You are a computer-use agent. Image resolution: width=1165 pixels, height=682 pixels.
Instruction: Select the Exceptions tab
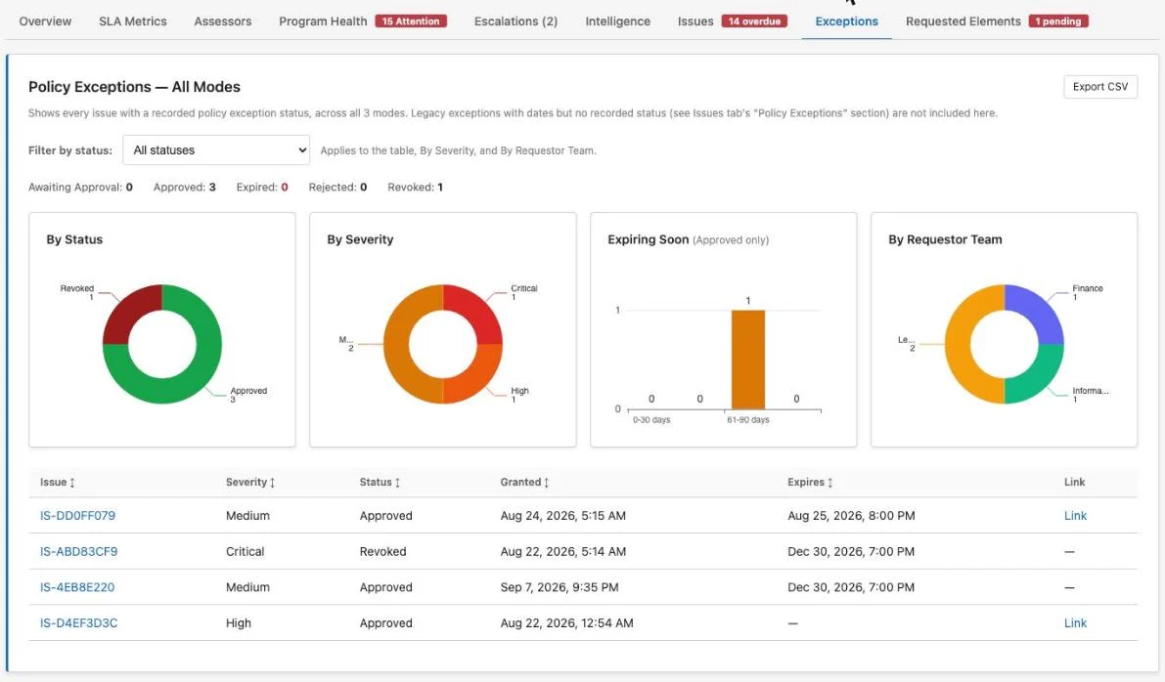846,21
